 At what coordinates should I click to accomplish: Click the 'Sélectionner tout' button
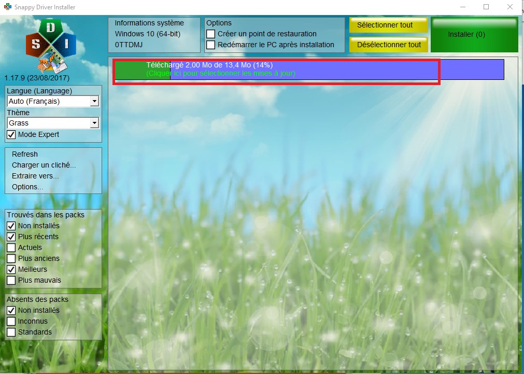click(388, 24)
